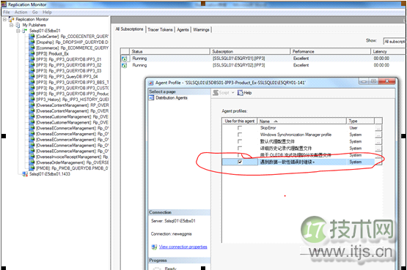Click the Rp_IPP3_QUERYDB.IPP3_01 publication icon

(x=32, y=59)
